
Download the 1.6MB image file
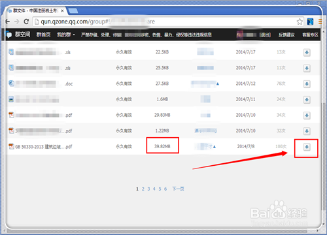pyautogui.click(x=307, y=100)
